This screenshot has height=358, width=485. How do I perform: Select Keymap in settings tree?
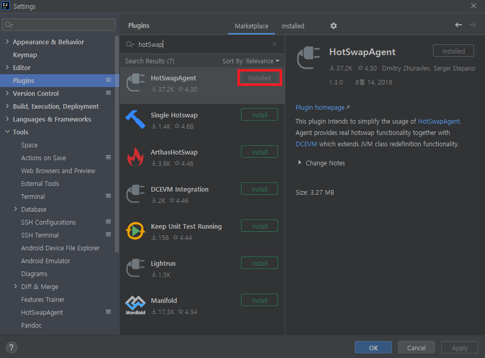click(25, 55)
